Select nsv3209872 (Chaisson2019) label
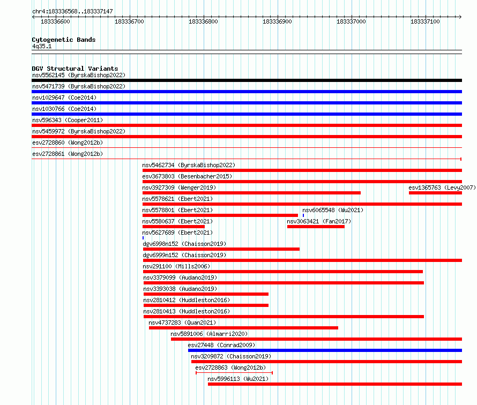Screen dimensions: 477x405 pyautogui.click(x=231, y=356)
